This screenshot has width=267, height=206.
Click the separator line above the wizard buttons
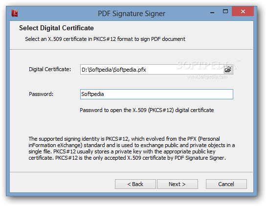[x=131, y=172]
